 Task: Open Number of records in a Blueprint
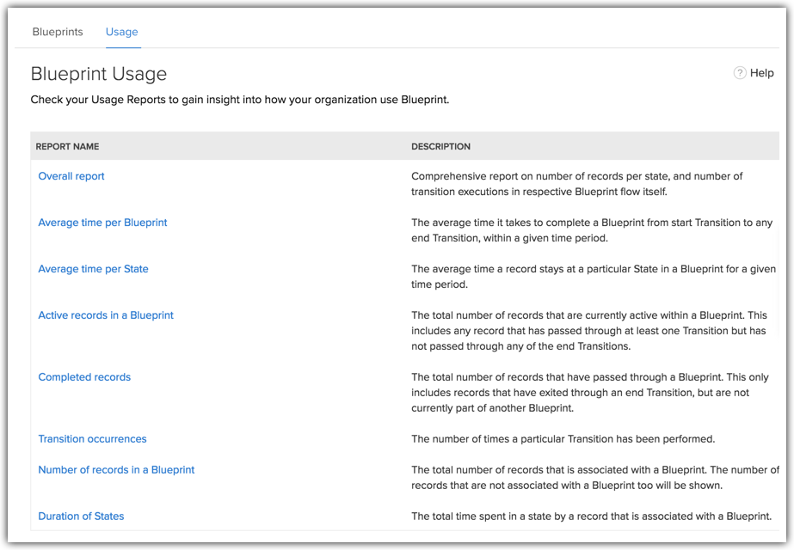tap(116, 470)
